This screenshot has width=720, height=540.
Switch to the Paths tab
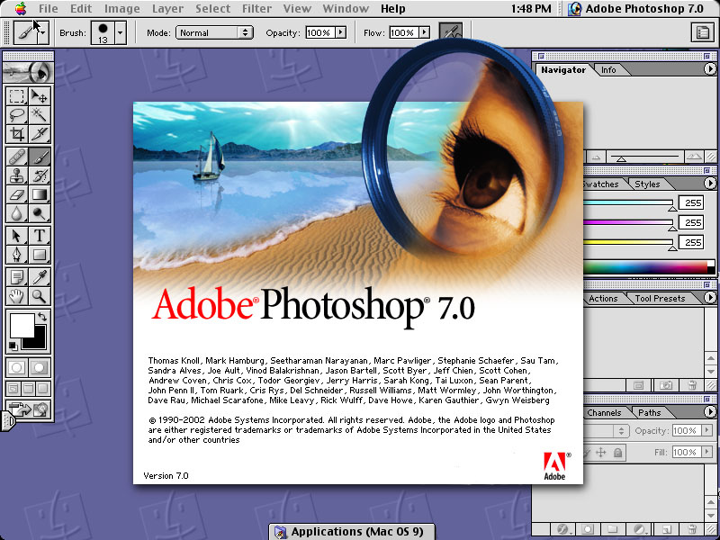pyautogui.click(x=649, y=413)
